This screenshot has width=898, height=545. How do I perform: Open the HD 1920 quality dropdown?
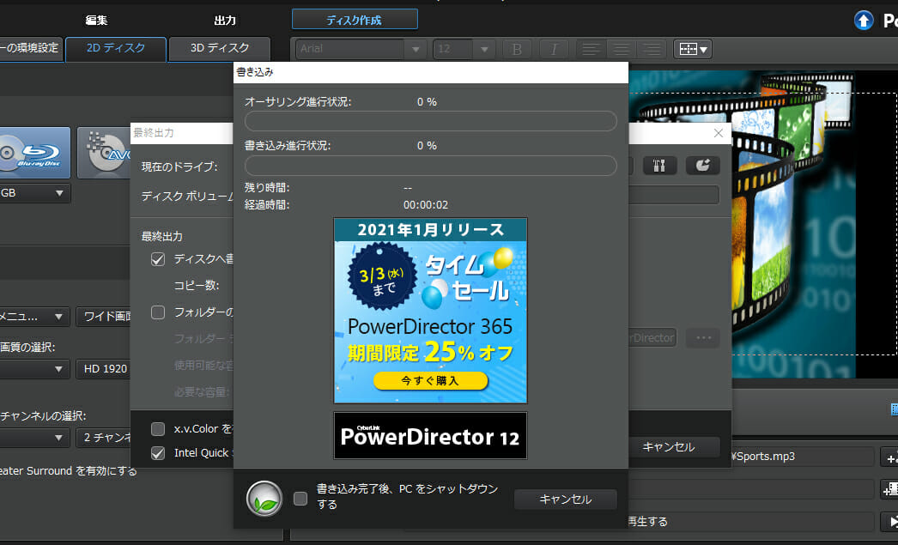pyautogui.click(x=104, y=369)
